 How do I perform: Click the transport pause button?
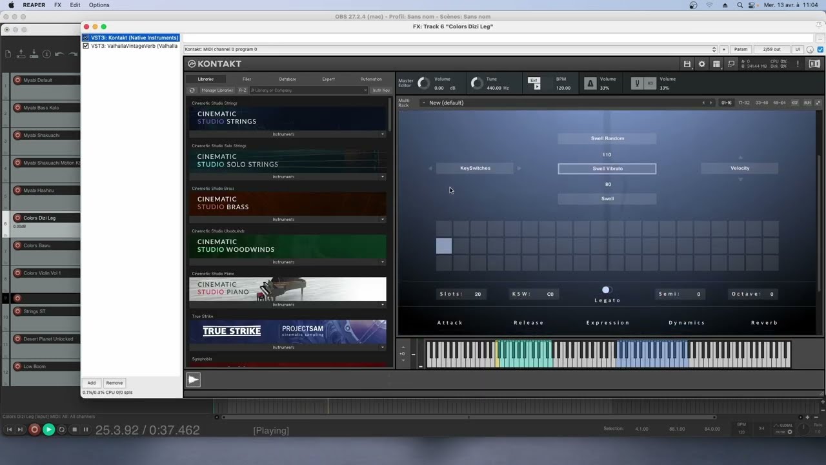tap(85, 429)
